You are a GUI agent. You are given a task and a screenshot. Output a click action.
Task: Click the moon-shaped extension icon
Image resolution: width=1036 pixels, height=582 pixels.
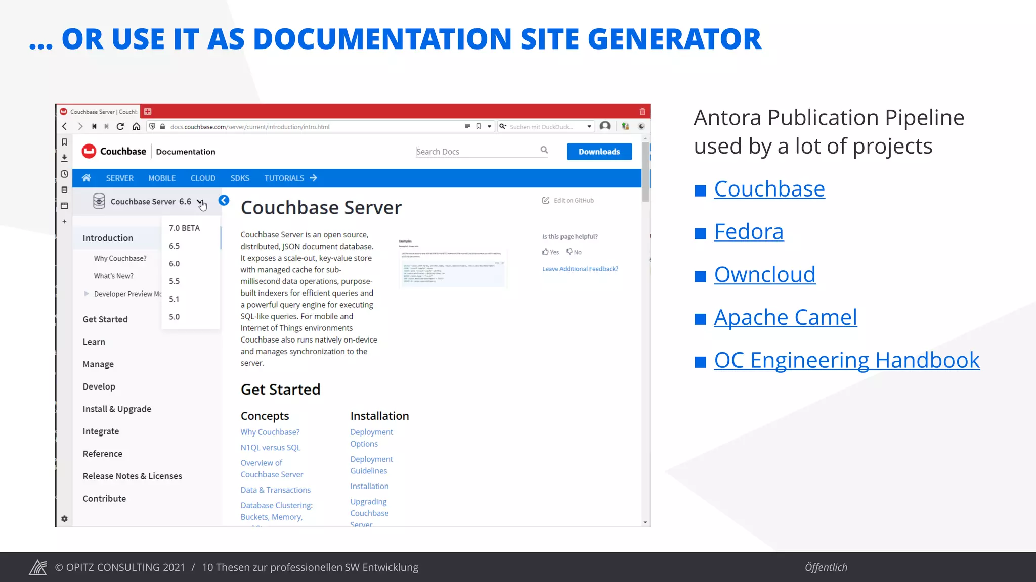click(641, 126)
